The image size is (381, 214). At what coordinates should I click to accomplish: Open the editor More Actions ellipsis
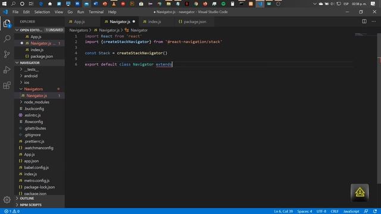[x=374, y=21]
